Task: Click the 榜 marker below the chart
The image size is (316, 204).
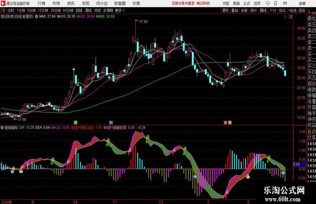Action: click(x=230, y=122)
